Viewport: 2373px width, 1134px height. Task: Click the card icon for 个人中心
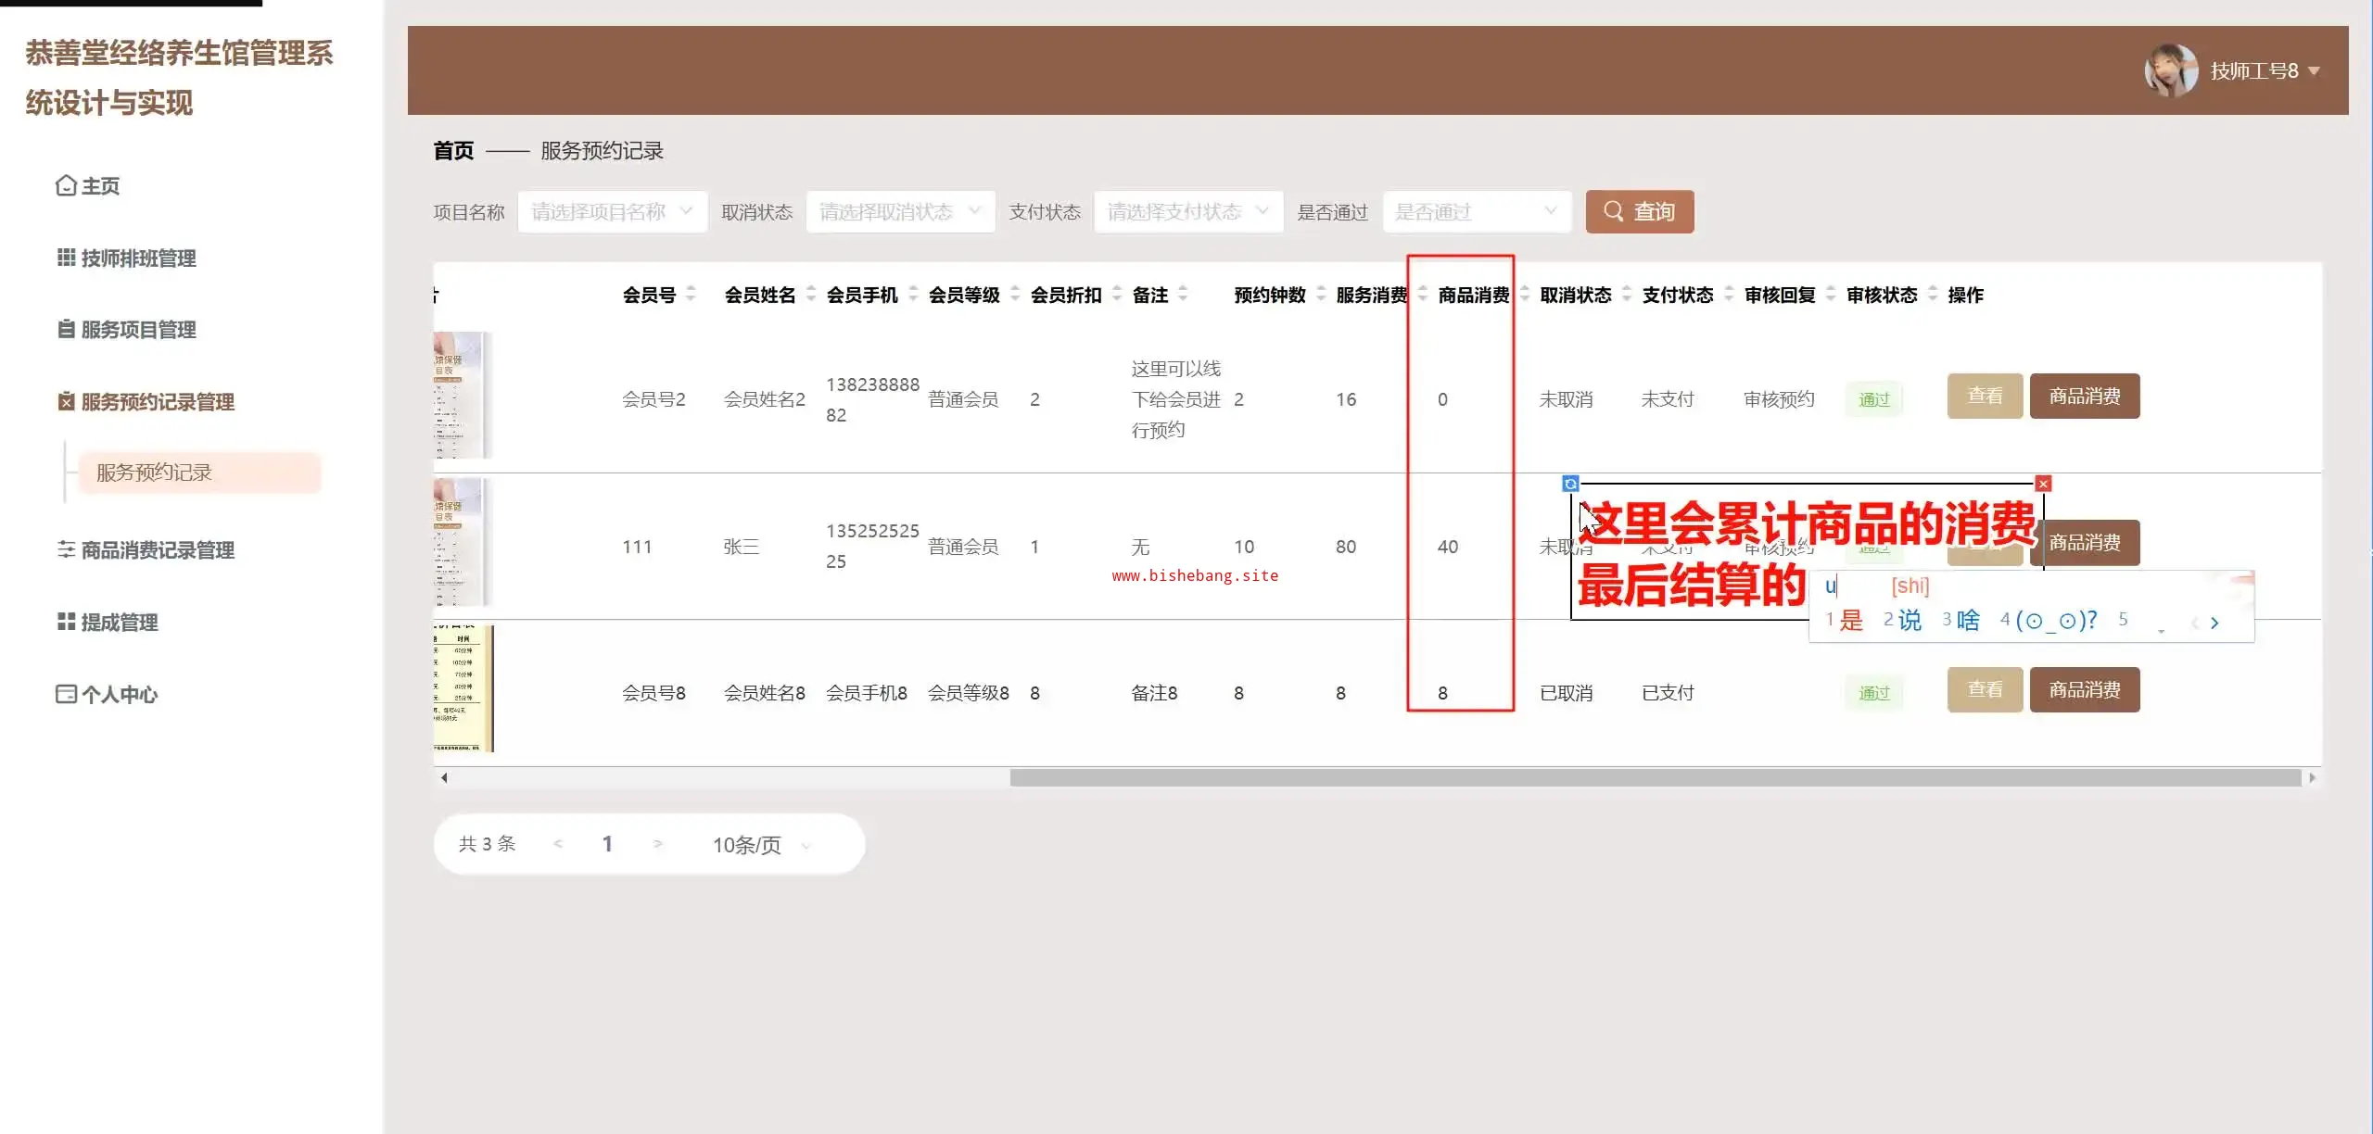pos(66,694)
